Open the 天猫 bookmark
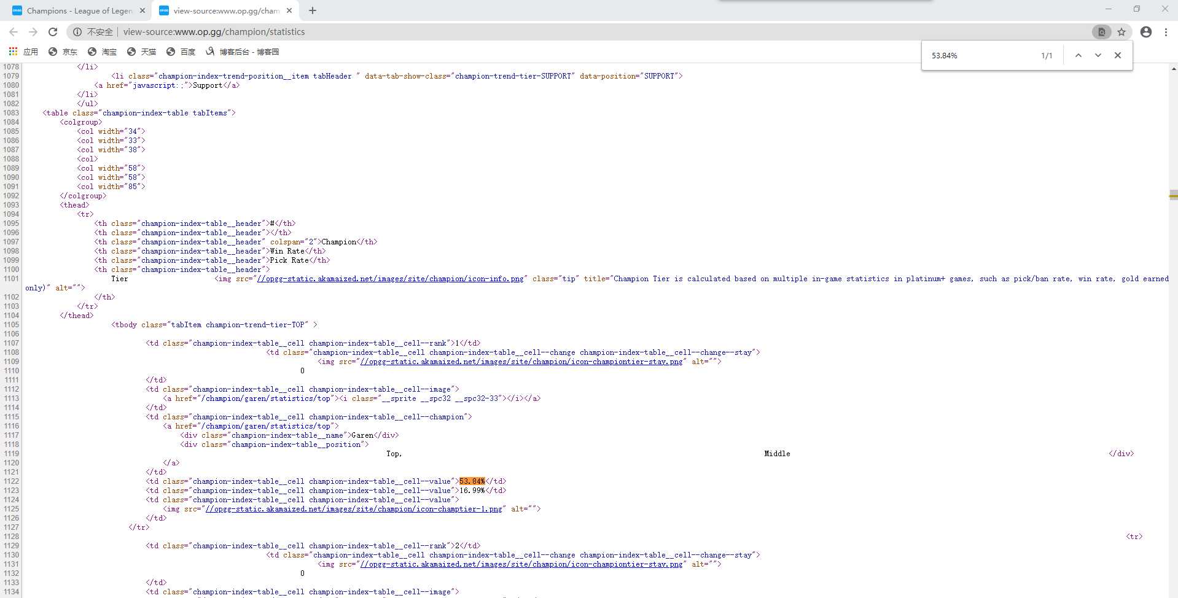 (x=141, y=52)
